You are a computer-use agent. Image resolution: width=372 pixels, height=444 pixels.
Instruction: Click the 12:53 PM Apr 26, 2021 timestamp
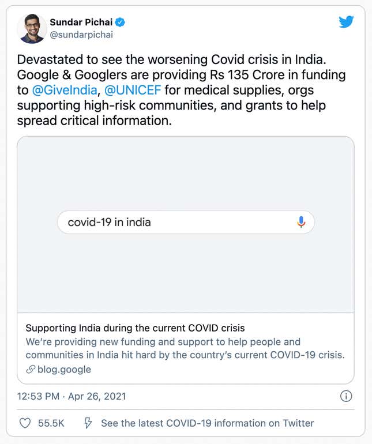coord(72,396)
